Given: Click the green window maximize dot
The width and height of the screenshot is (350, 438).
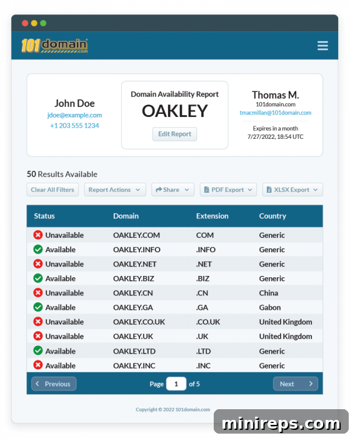Looking at the screenshot, I should [43, 23].
